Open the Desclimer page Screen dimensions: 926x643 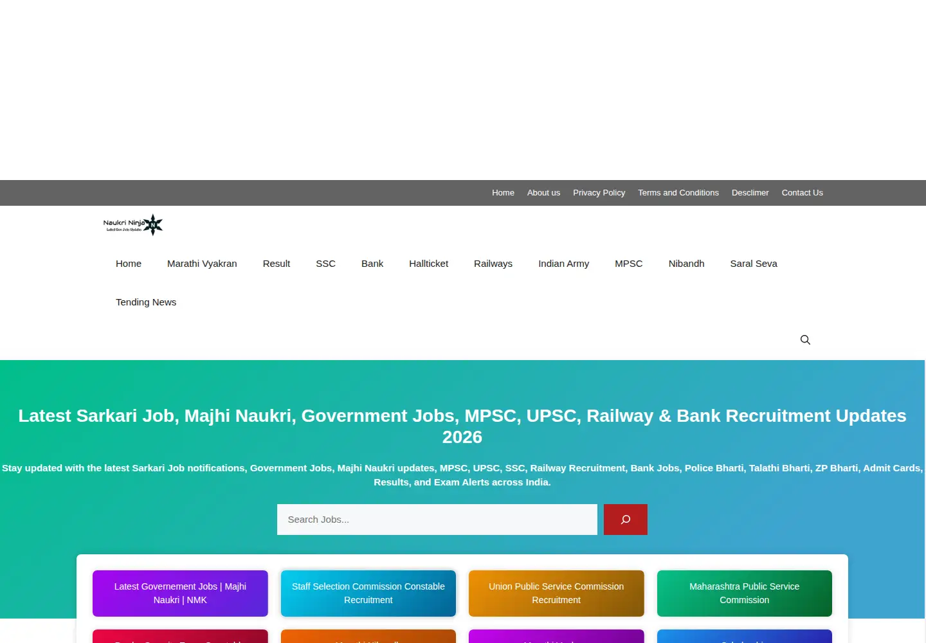coord(750,193)
